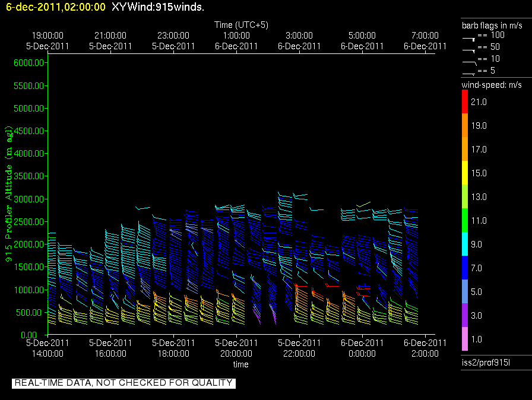Click the 6000.00 altitude tick label
This screenshot has height=400, width=532.
[x=29, y=63]
